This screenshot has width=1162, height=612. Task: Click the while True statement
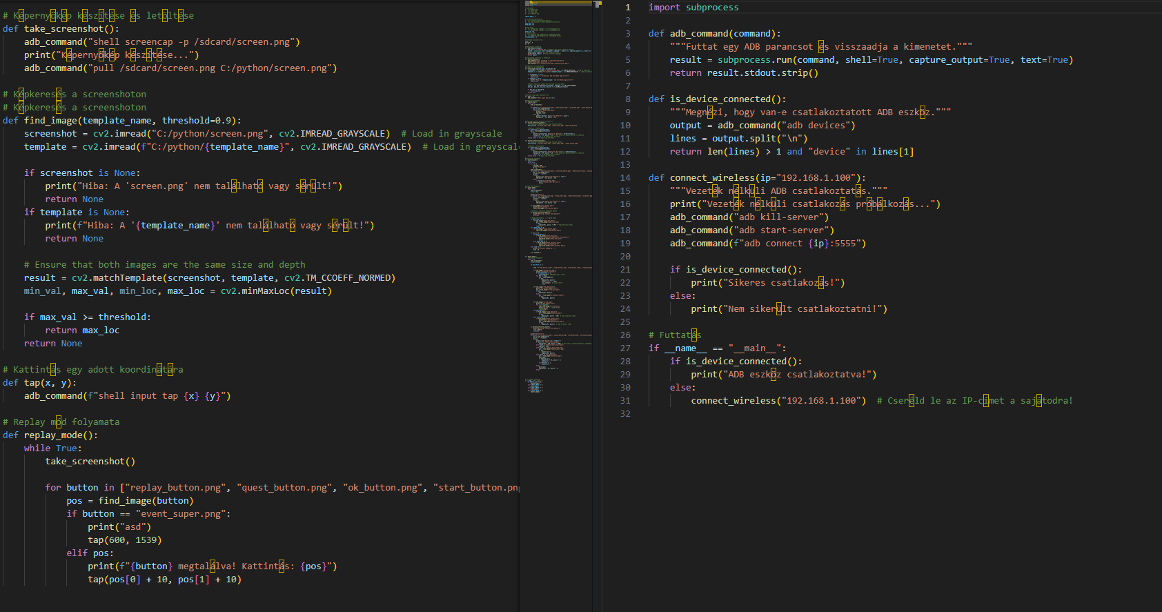tap(52, 448)
